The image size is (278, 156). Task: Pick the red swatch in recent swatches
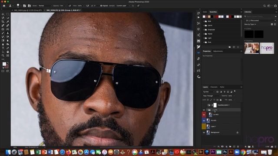pos(217,16)
